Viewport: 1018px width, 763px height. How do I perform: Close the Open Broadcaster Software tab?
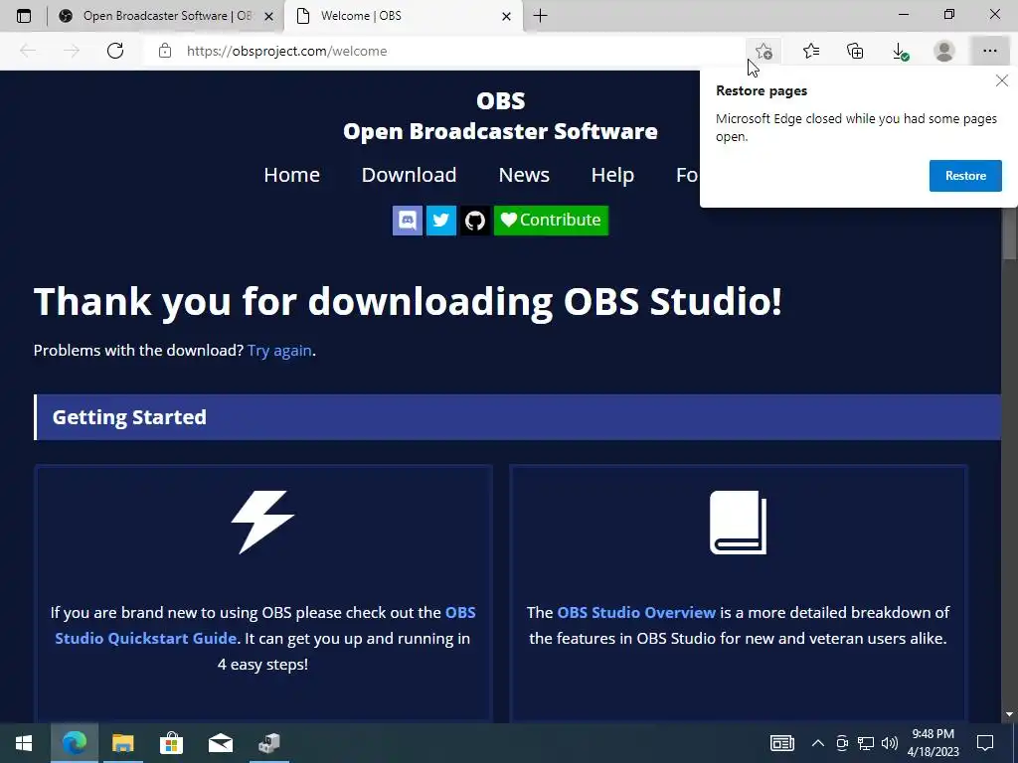point(268,16)
